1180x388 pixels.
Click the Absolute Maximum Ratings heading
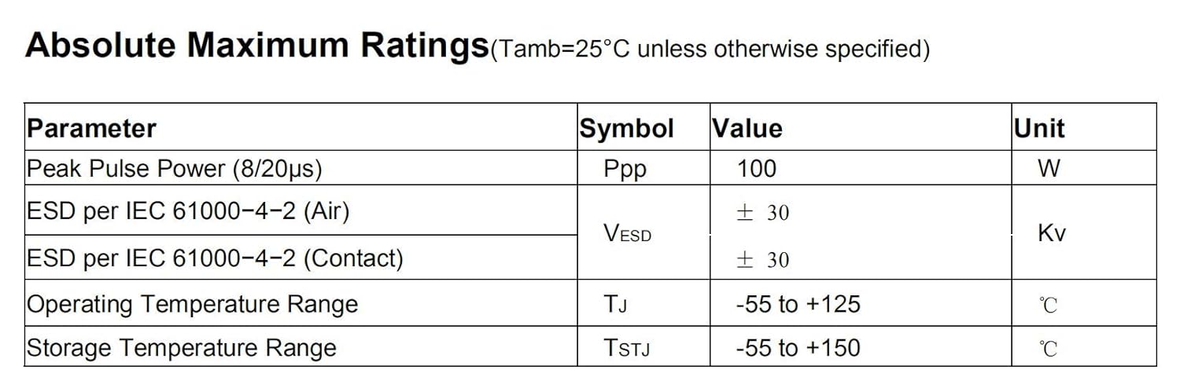[x=256, y=46]
